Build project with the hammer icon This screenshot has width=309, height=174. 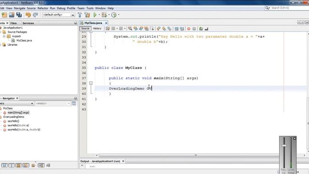[80, 15]
